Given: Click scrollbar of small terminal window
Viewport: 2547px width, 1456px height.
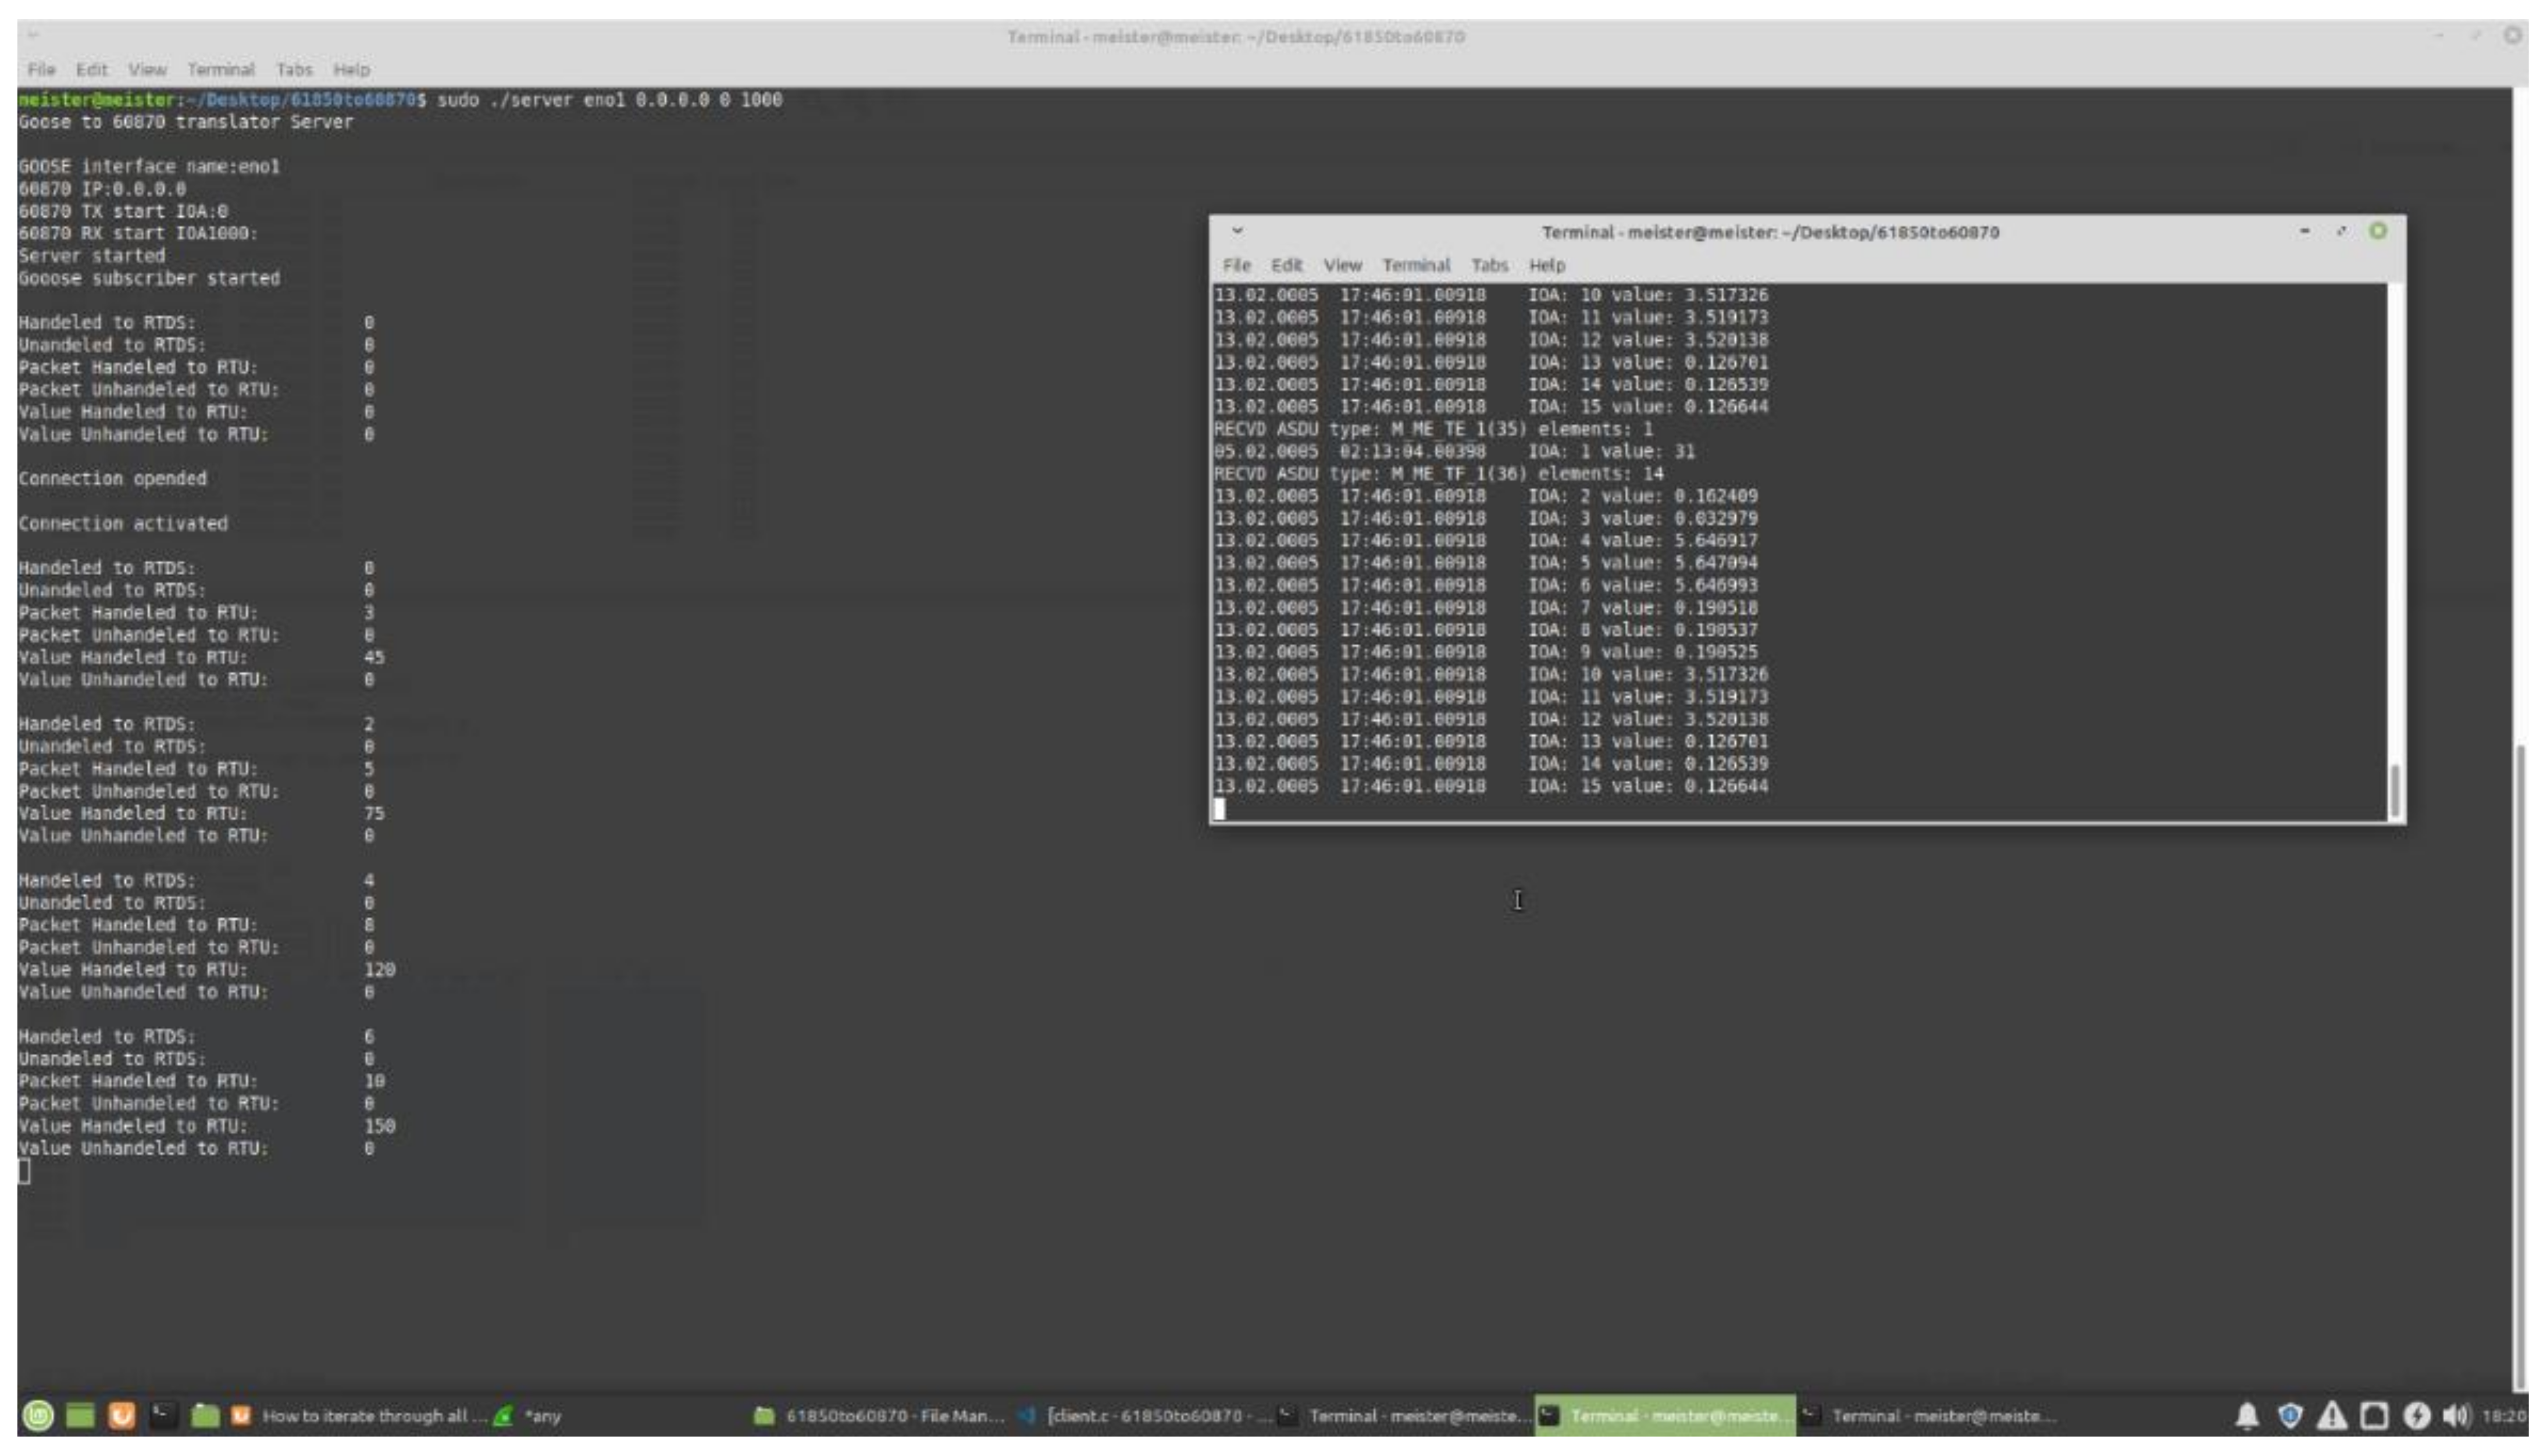Looking at the screenshot, I should click(2394, 790).
